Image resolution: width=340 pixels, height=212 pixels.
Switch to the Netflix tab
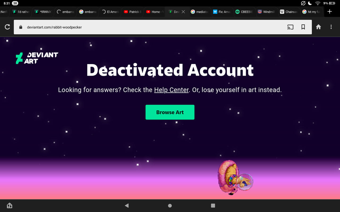click(x=4, y=12)
